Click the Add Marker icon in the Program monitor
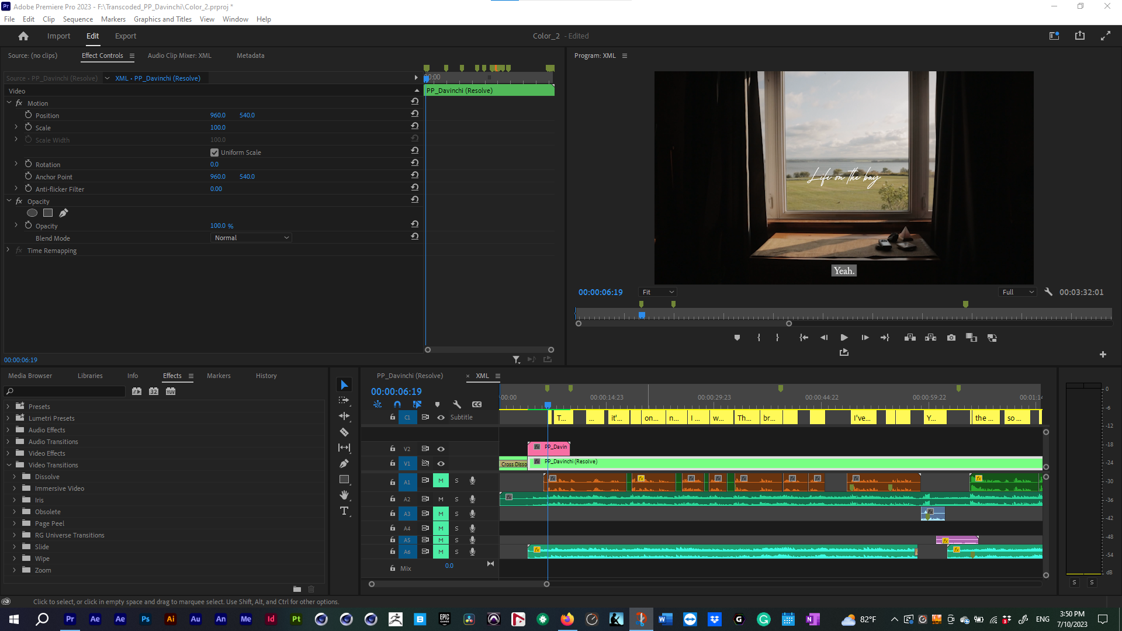The image size is (1122, 631). pos(737,337)
